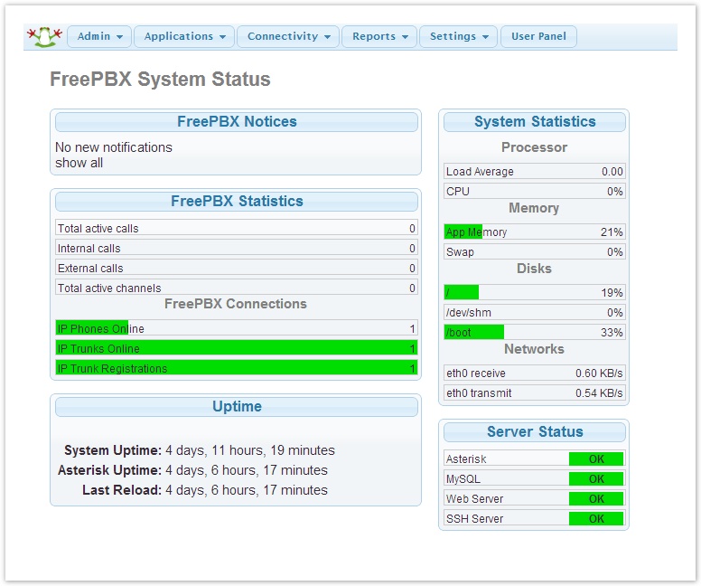Go to User Panel
This screenshot has height=586, width=701.
[538, 36]
